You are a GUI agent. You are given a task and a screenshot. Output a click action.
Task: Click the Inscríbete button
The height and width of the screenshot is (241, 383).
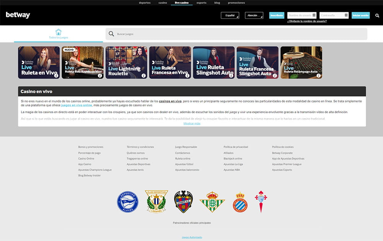click(277, 15)
